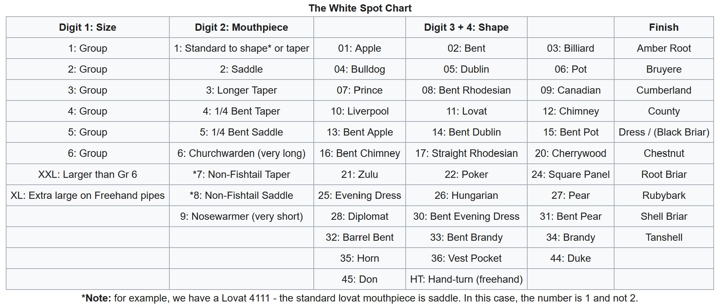Select the "Digit 3 + 4: Shape" header
This screenshot has height=308, width=718.
pyautogui.click(x=466, y=27)
